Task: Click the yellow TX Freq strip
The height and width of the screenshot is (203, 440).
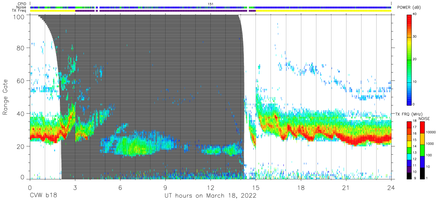Action: (x=211, y=11)
